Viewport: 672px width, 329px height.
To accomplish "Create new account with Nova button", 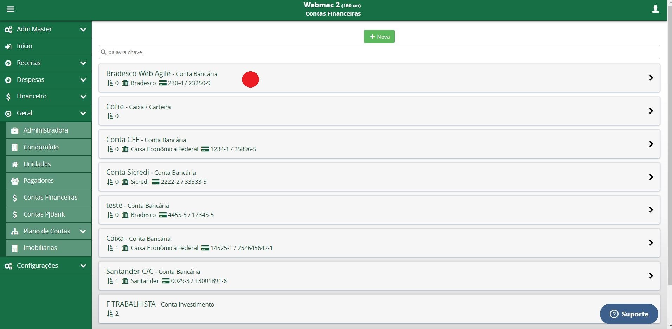I will [x=379, y=37].
